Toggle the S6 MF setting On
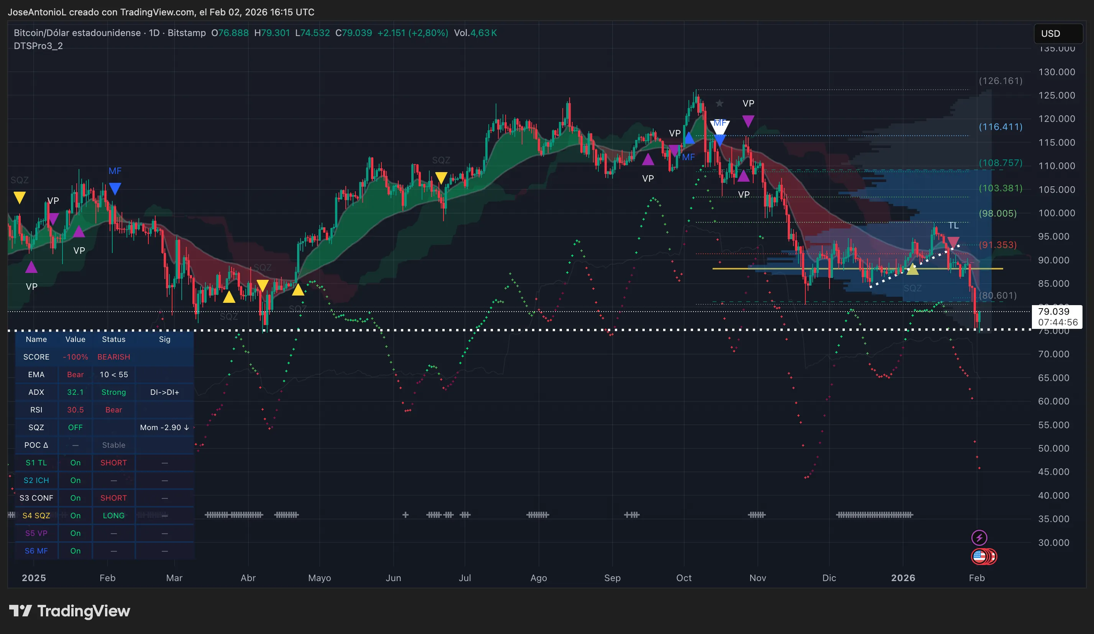Viewport: 1094px width, 634px height. coord(75,550)
